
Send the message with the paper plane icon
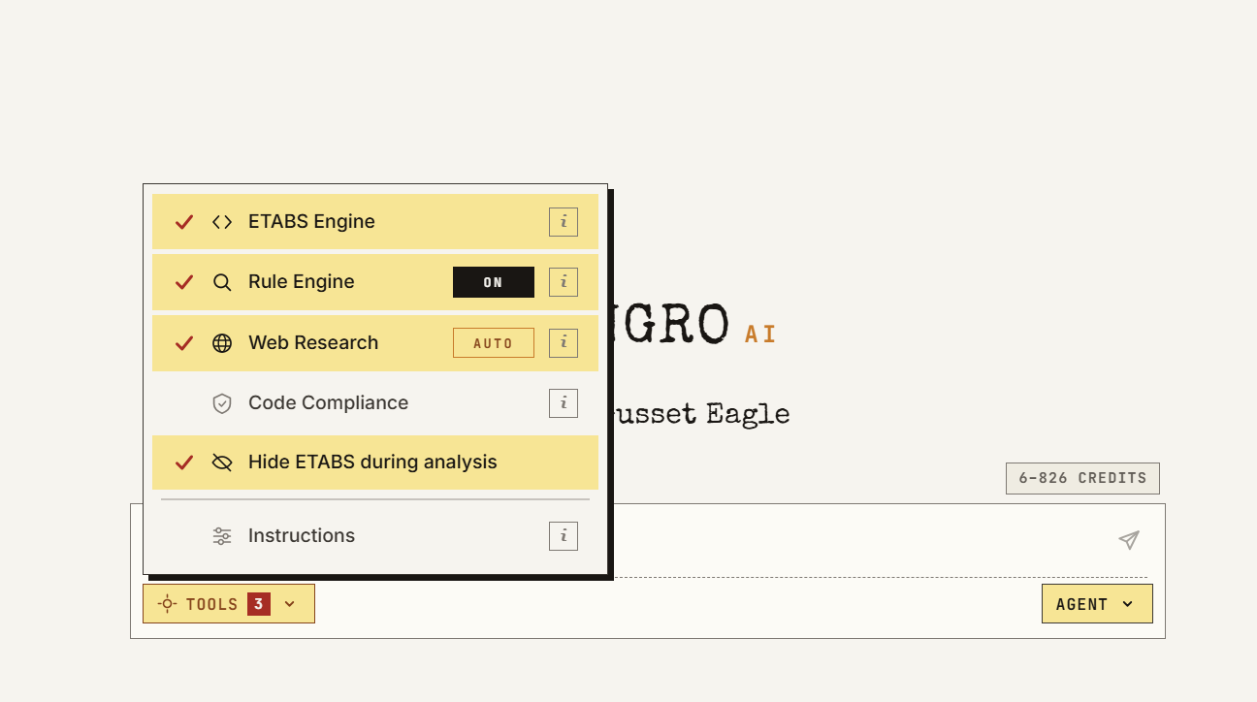[x=1129, y=540]
